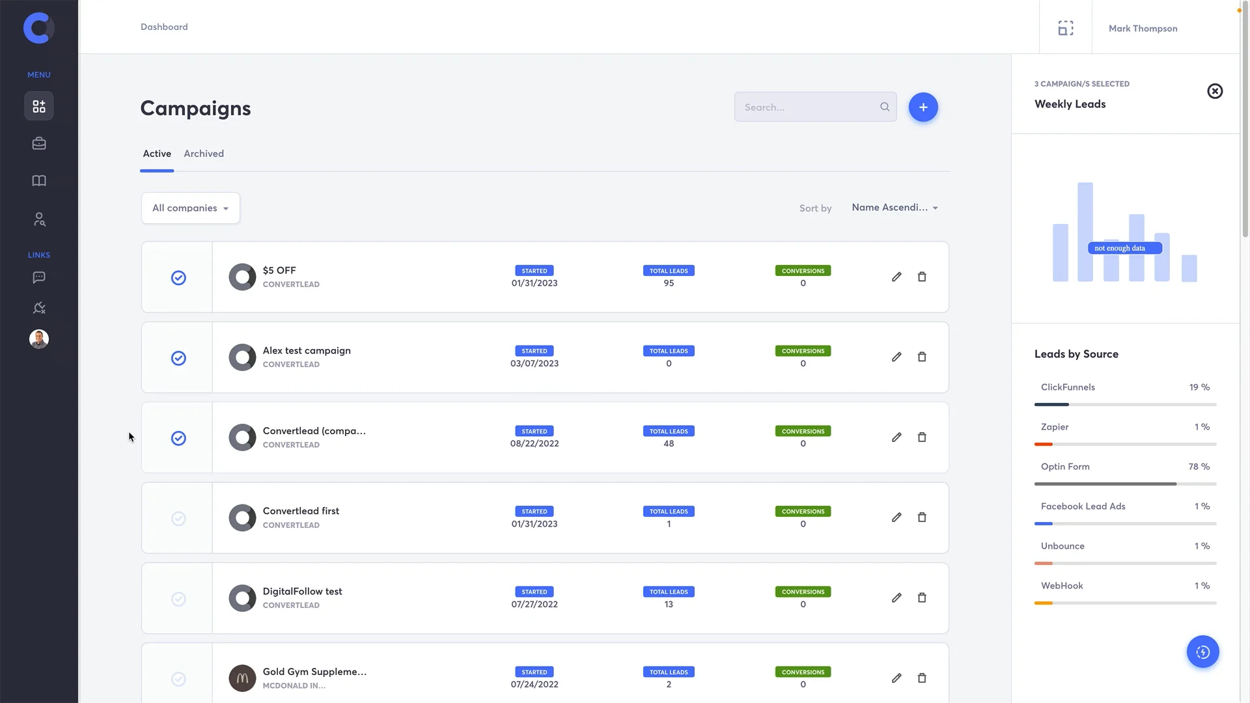Screen dimensions: 1250x703
Task: Open the chat message link icon
Action: 39,278
